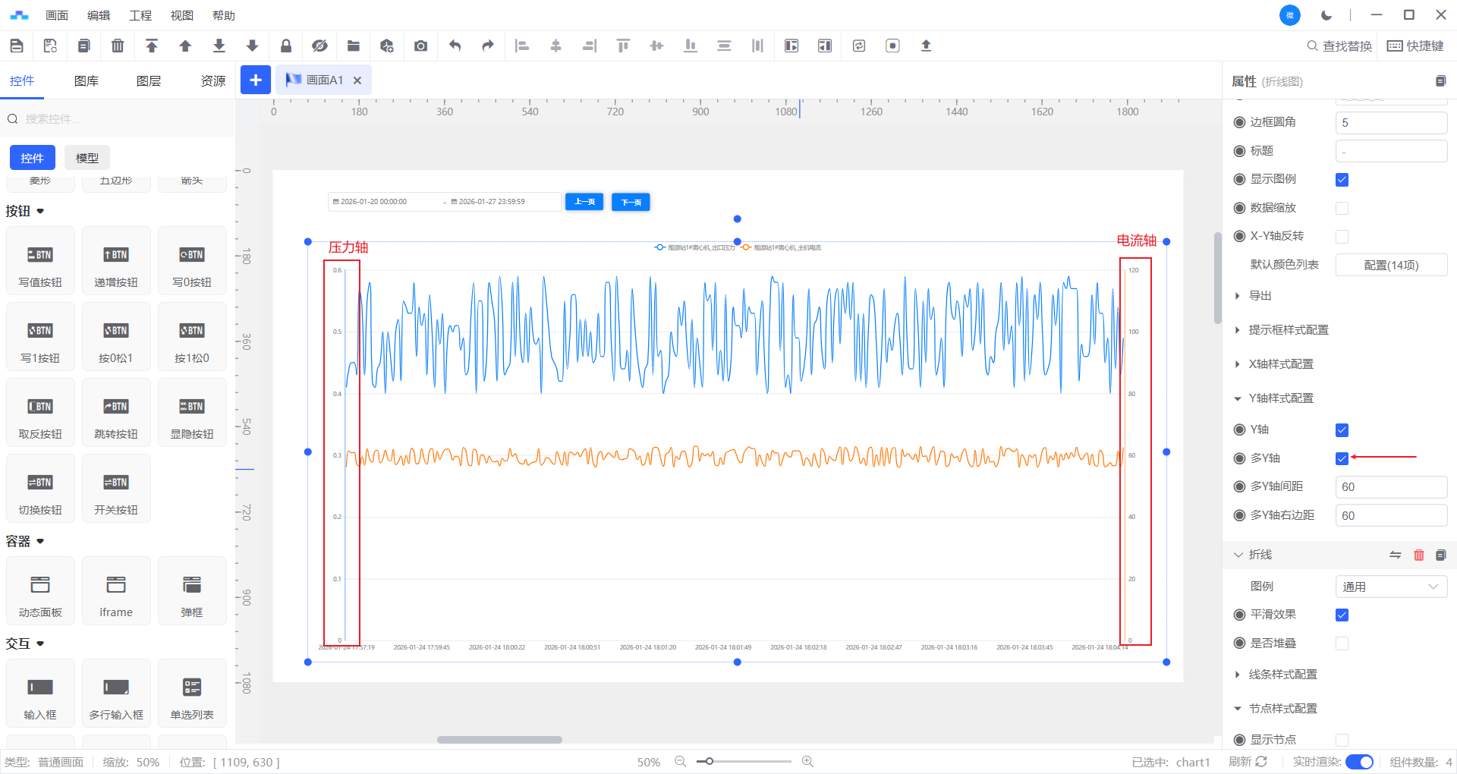
Task: Toggle the hide visibility eye icon
Action: click(x=319, y=46)
